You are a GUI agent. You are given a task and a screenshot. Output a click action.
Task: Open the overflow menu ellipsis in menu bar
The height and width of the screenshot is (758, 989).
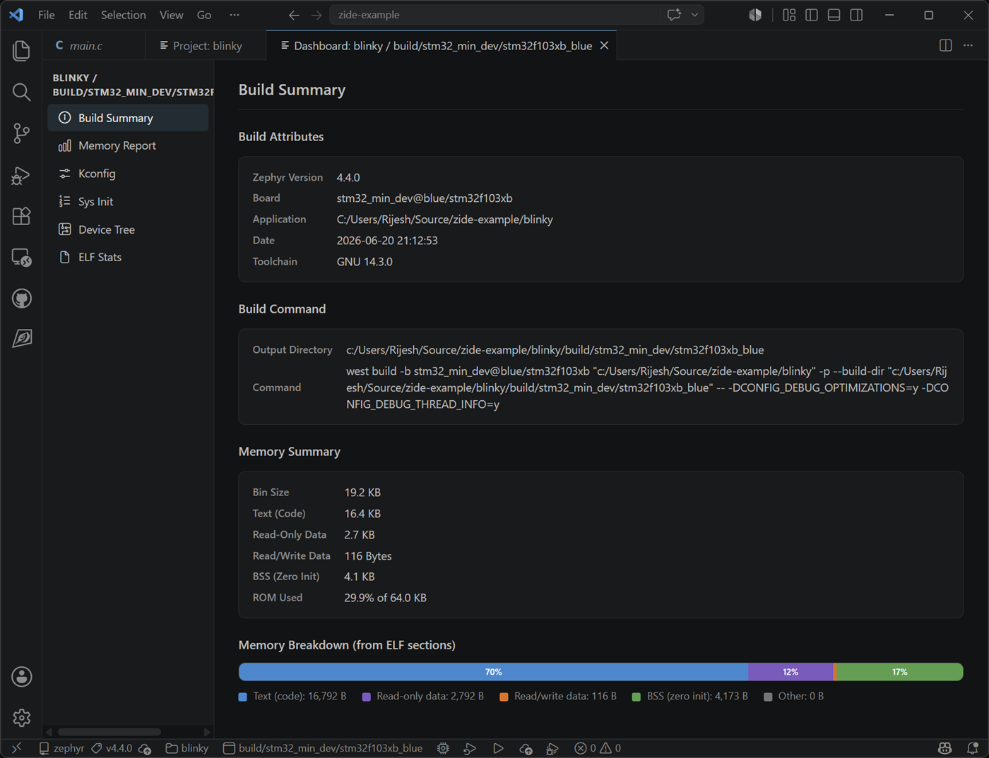(x=235, y=15)
